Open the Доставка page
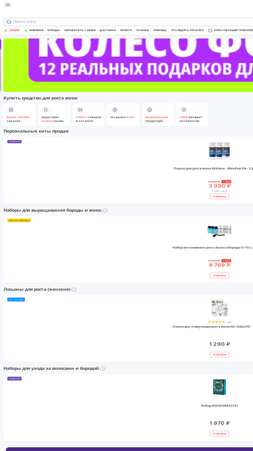253x451 pixels. tap(108, 30)
